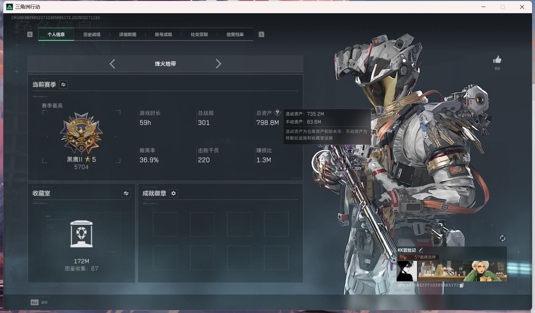Switch to the 历史战绩 tab
The height and width of the screenshot is (313, 535).
tap(92, 34)
